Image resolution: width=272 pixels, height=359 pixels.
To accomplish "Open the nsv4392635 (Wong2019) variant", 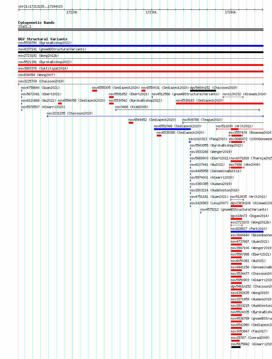I will click(x=250, y=293).
